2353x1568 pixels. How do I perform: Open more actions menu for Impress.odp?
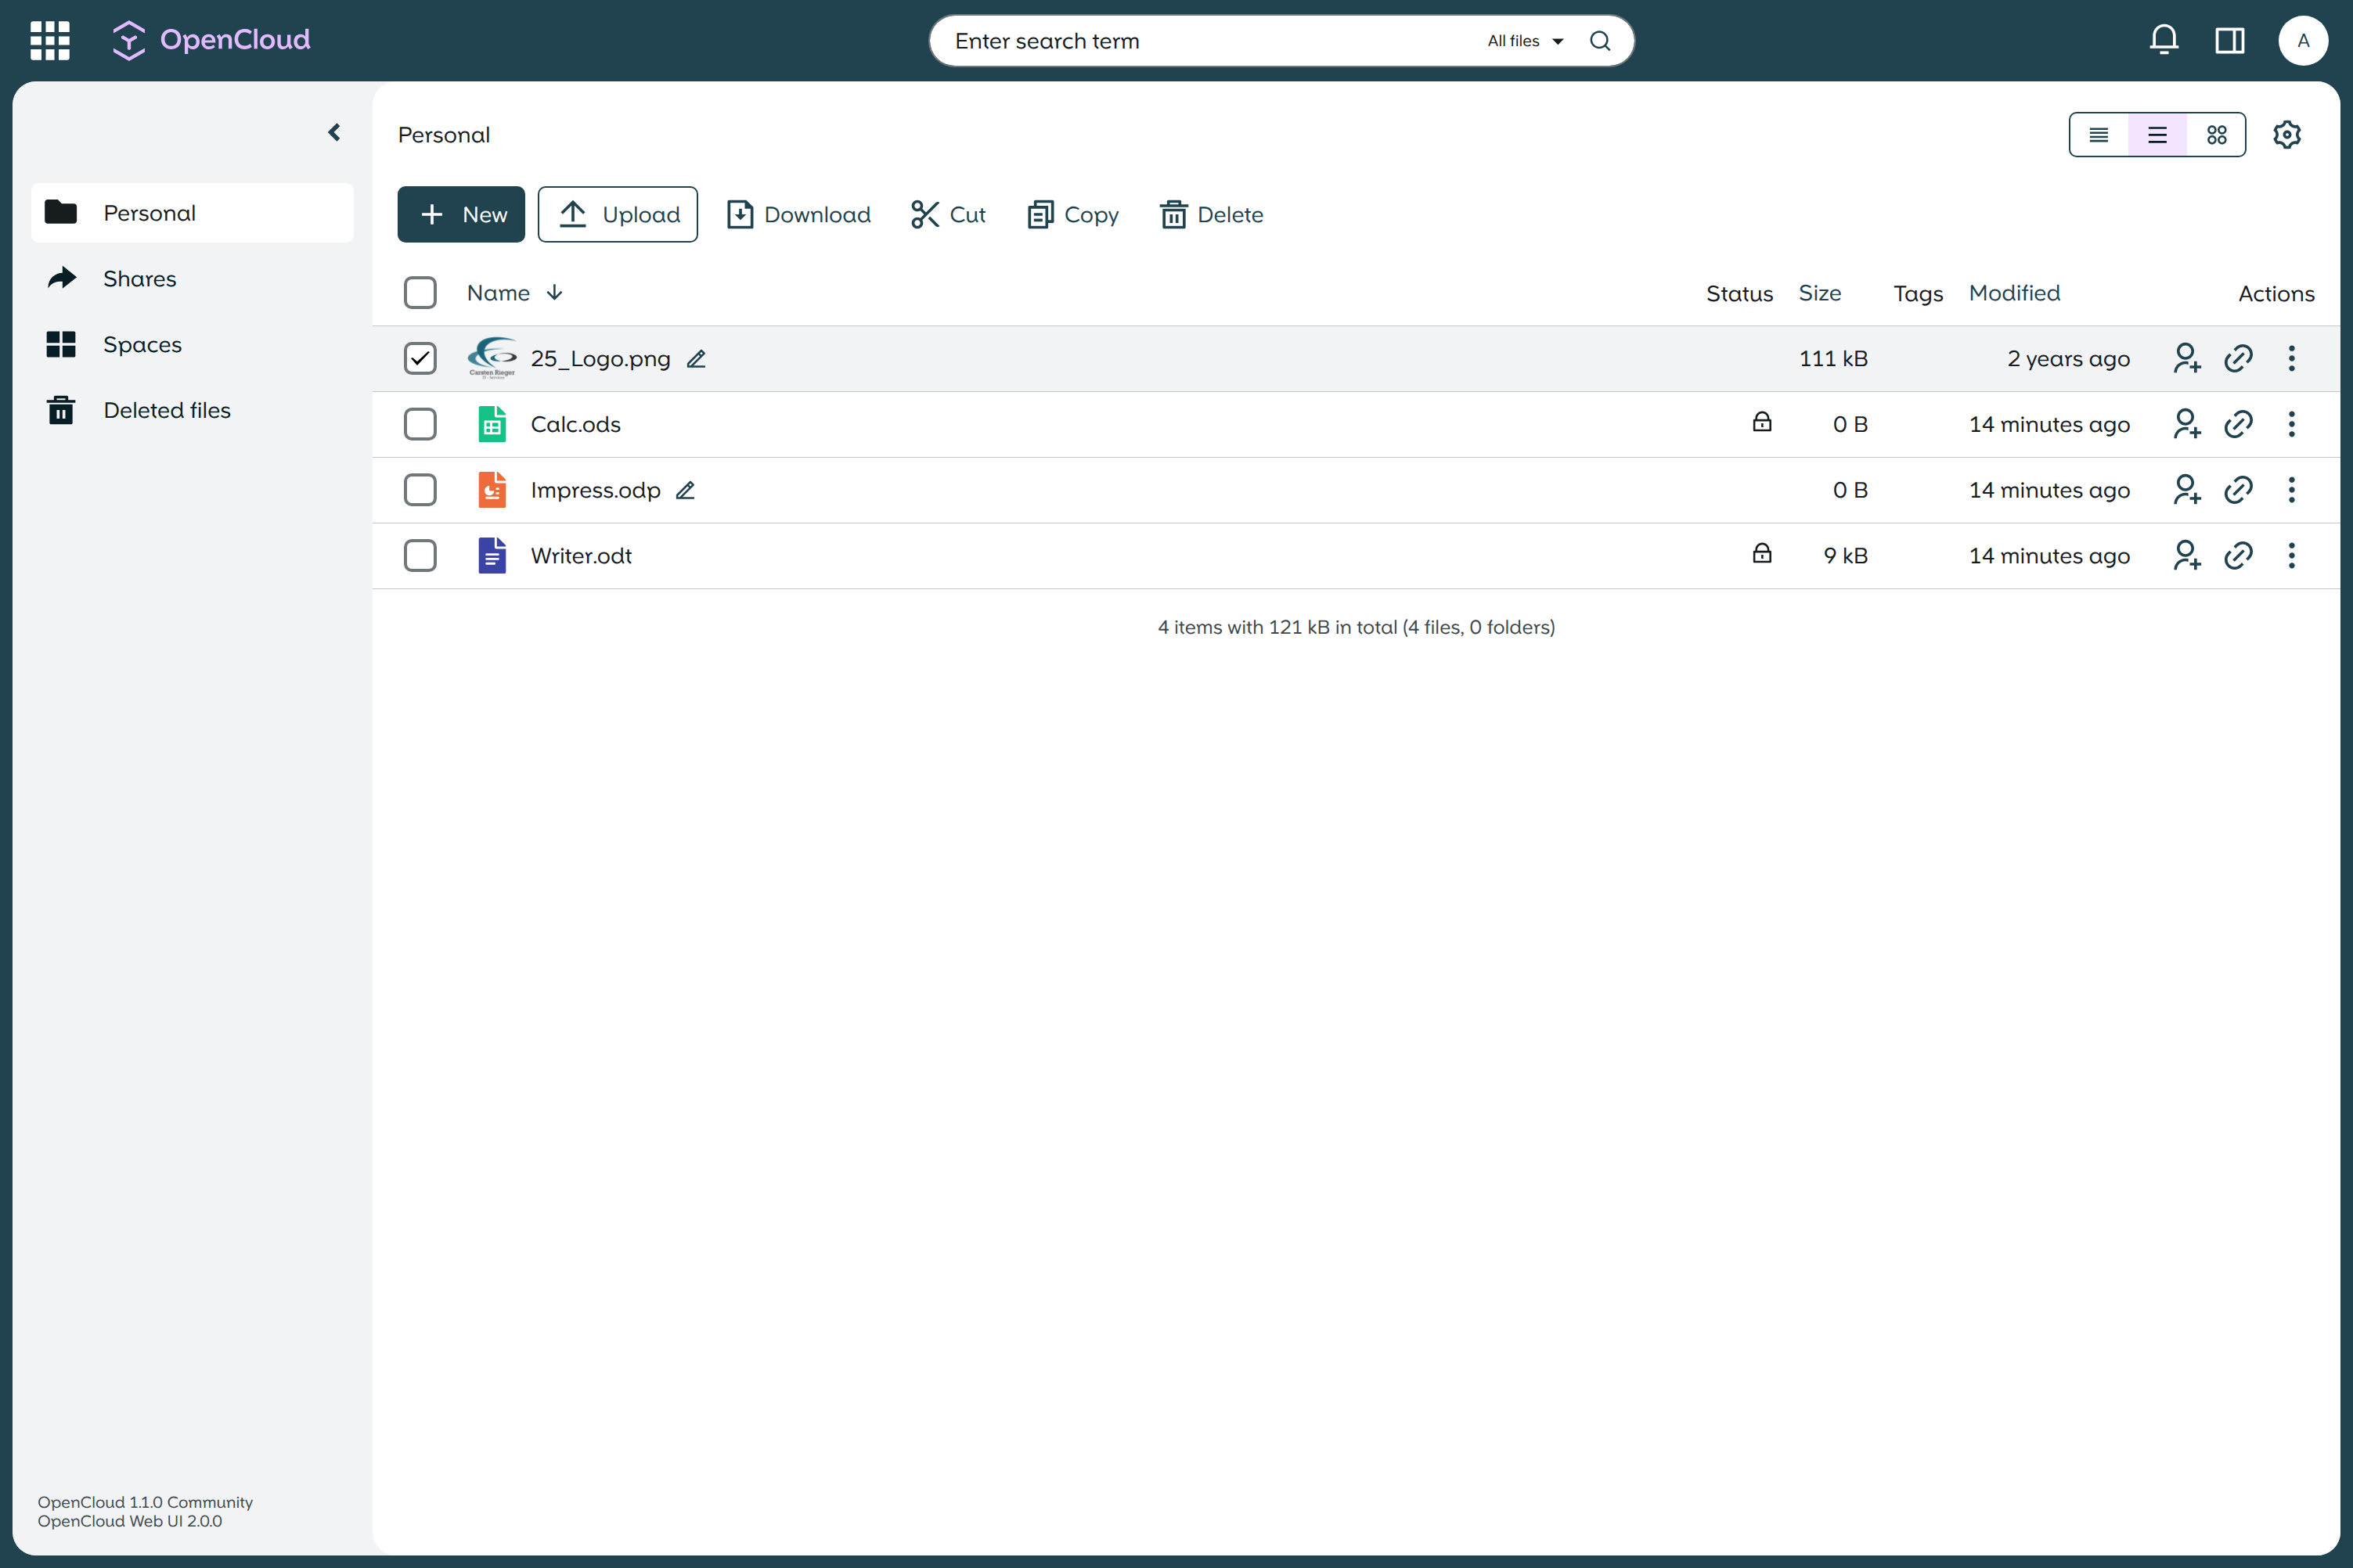2291,490
